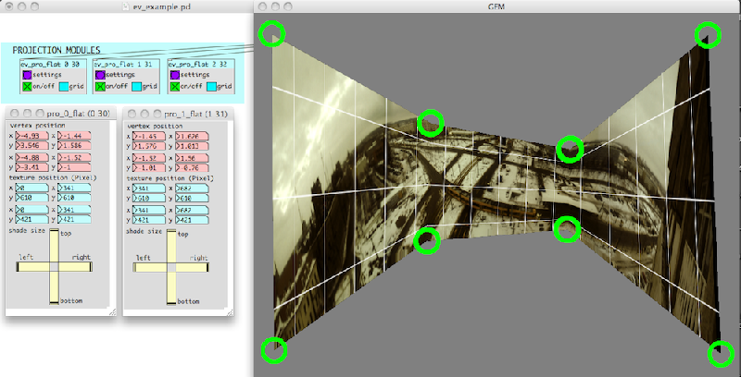Switch off ev_pro_flat 2 32 module
The image size is (741, 377).
click(173, 86)
